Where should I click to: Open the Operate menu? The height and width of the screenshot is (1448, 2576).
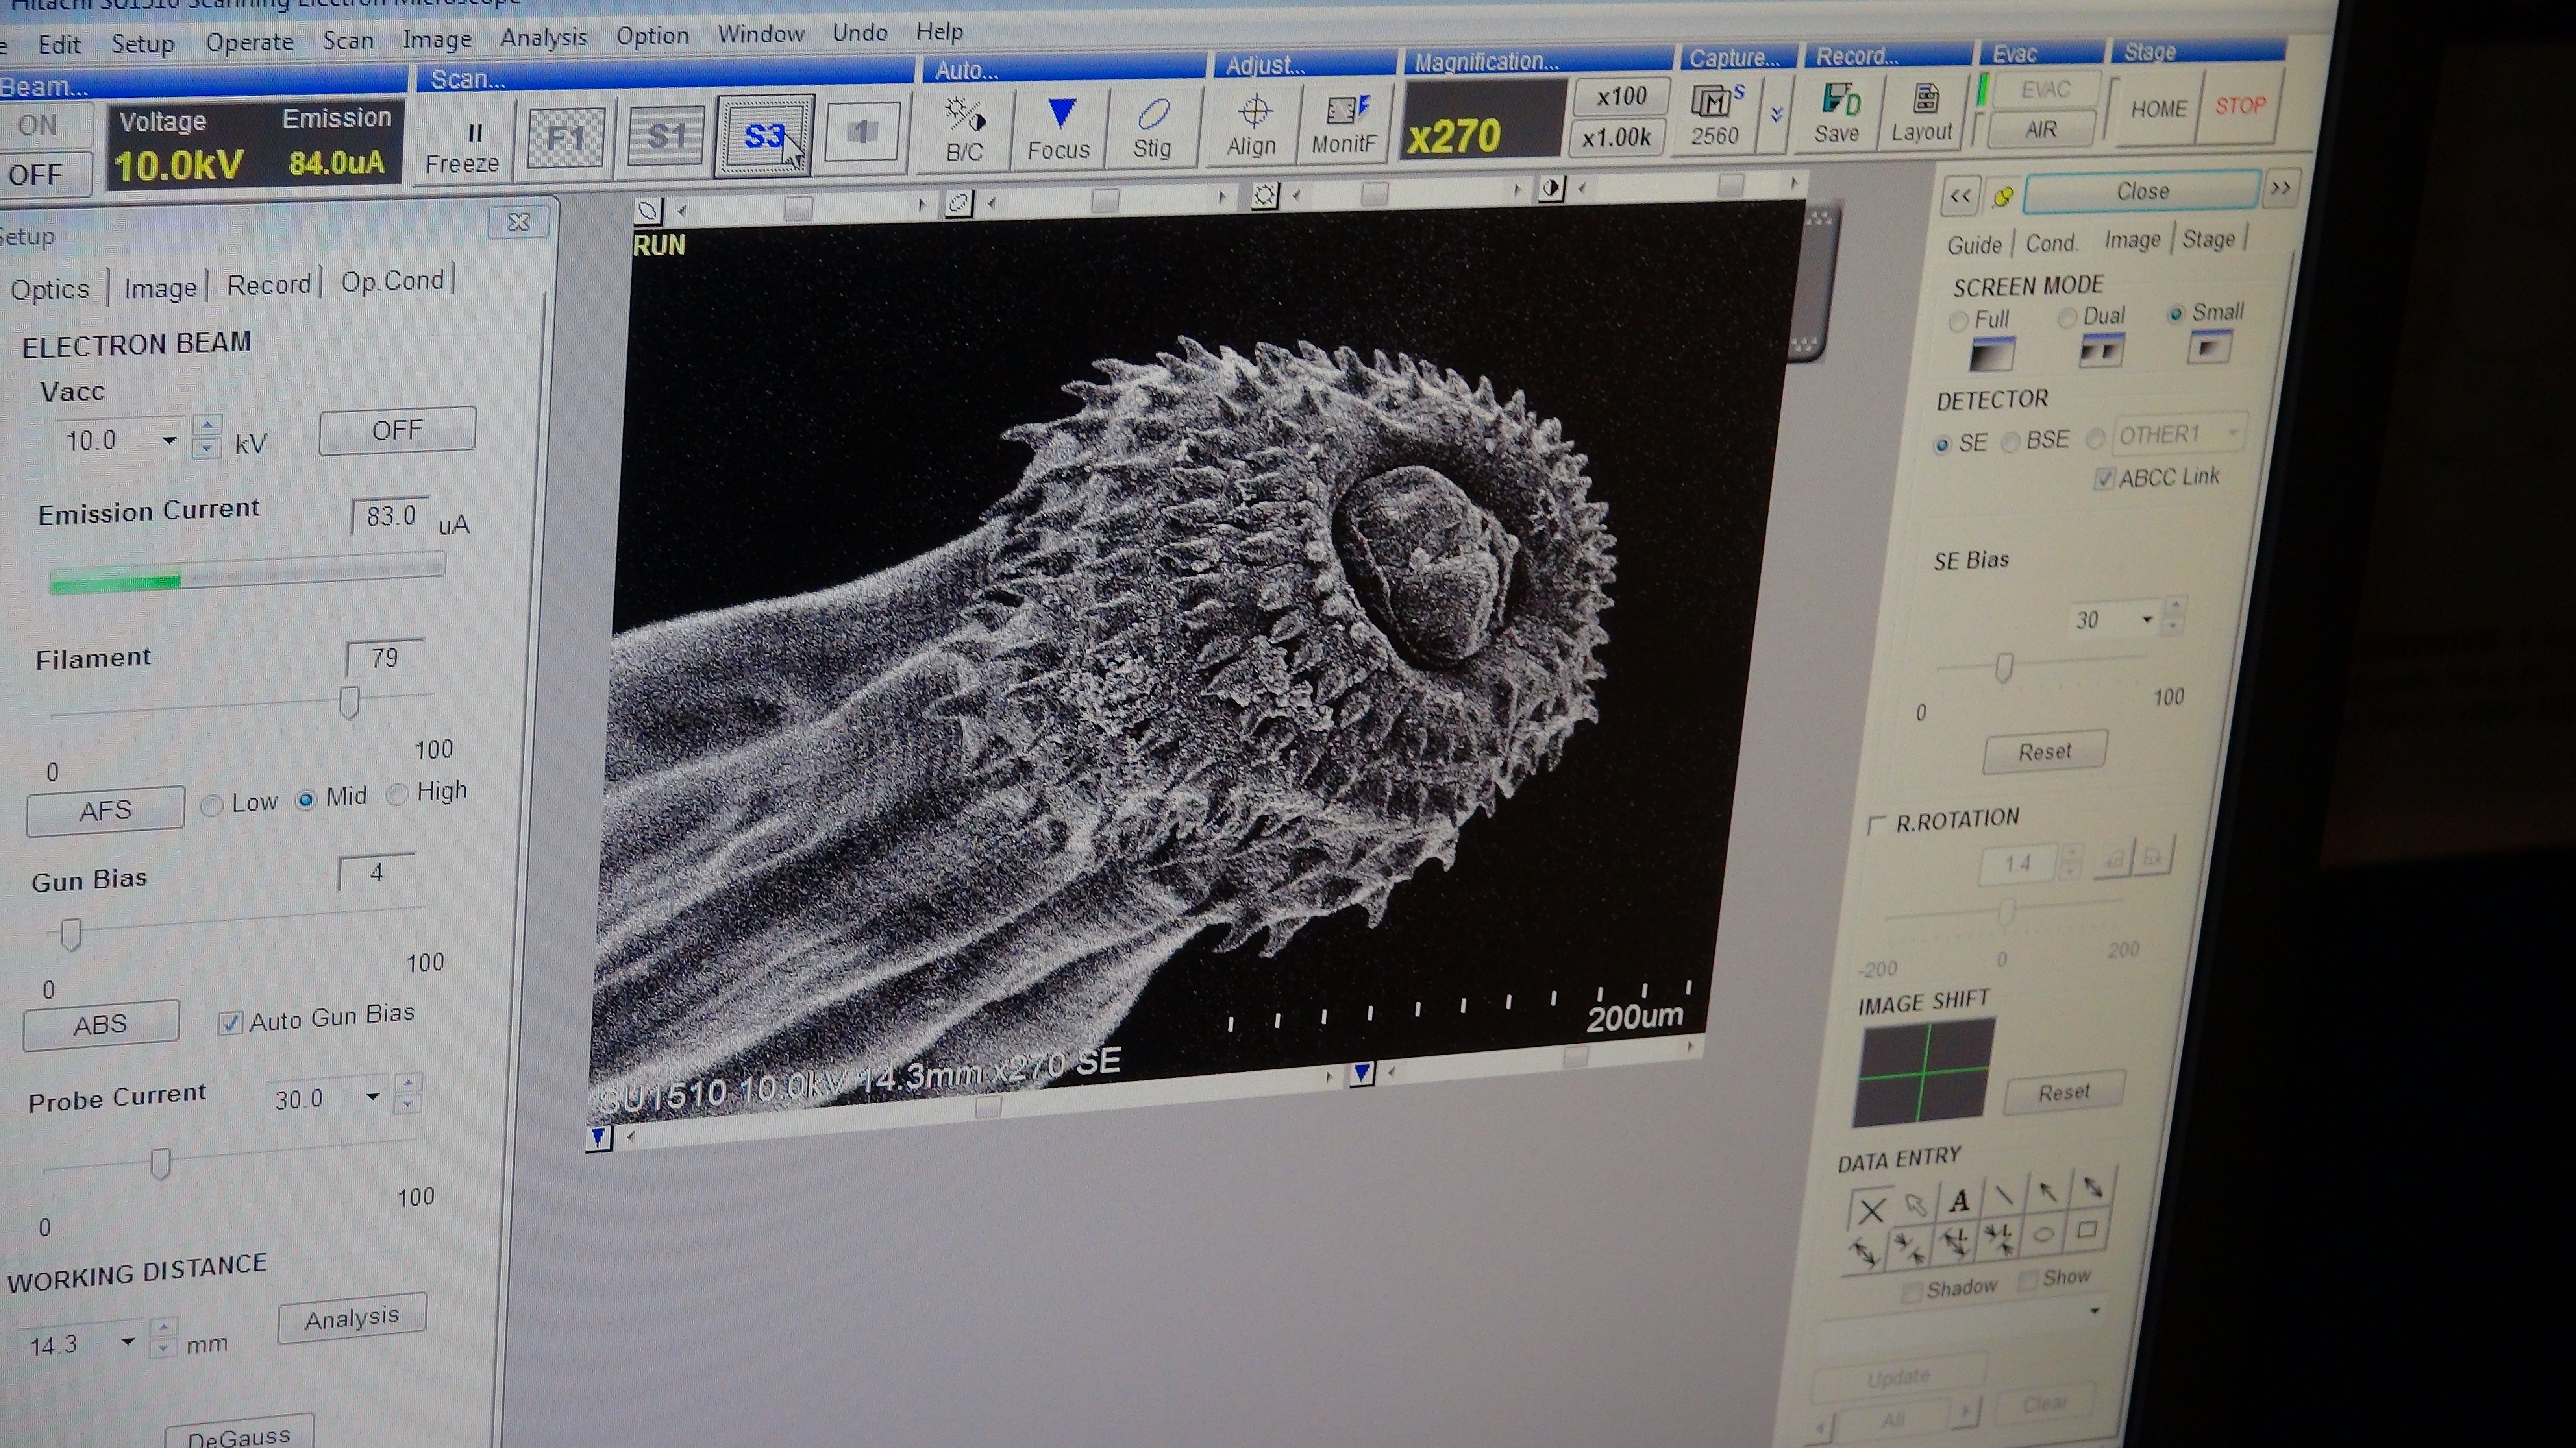tap(249, 42)
